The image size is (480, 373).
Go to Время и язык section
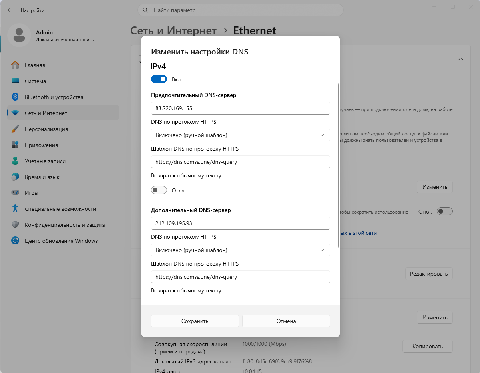(x=42, y=177)
